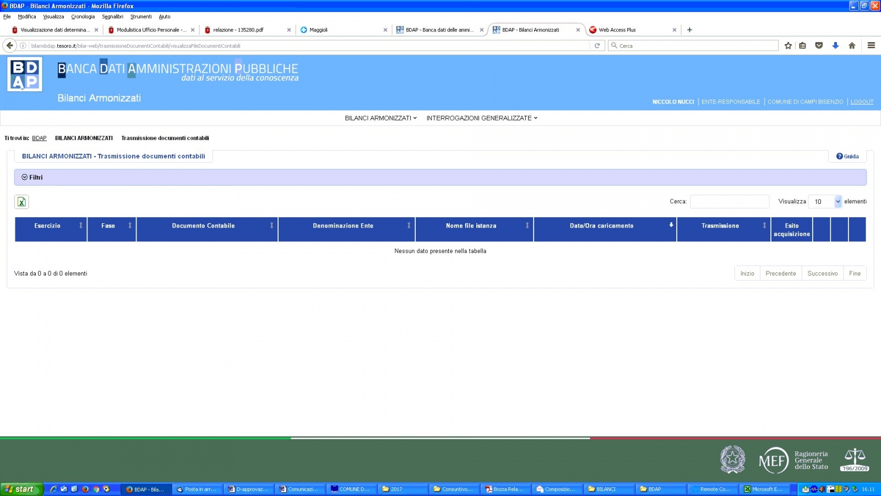
Task: Go back with the browser back arrow
Action: [9, 46]
